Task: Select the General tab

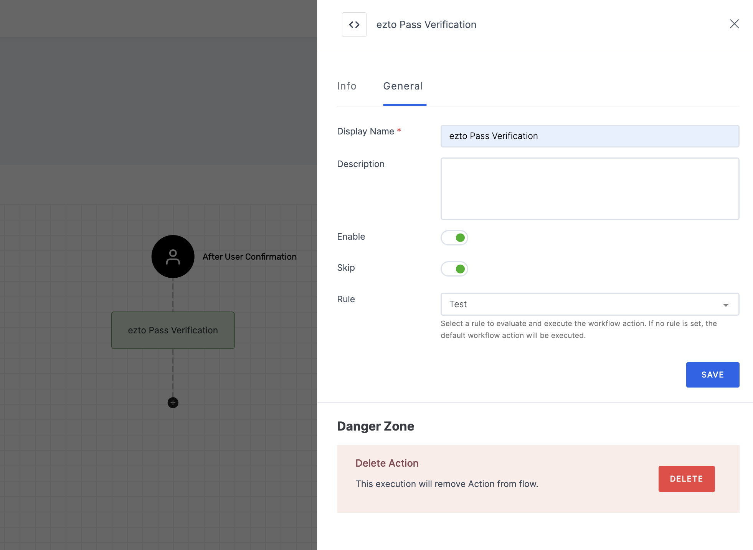Action: click(403, 86)
